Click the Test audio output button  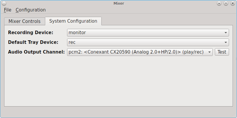point(222,52)
